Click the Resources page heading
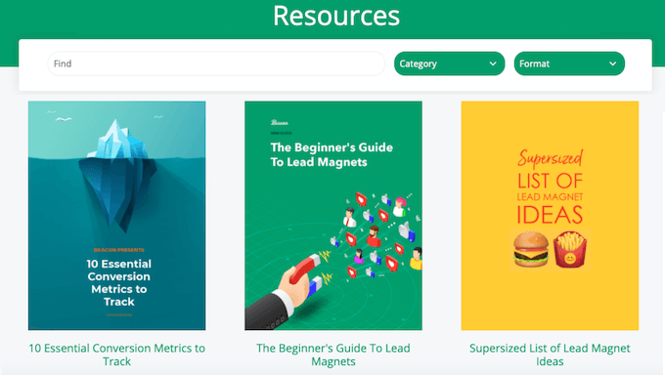Image resolution: width=665 pixels, height=375 pixels. [x=336, y=16]
